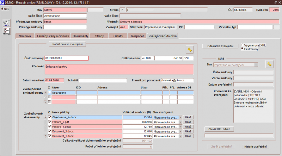
Task: Open the Termíny, ceny a činnosti tab
Action: tap(53, 36)
